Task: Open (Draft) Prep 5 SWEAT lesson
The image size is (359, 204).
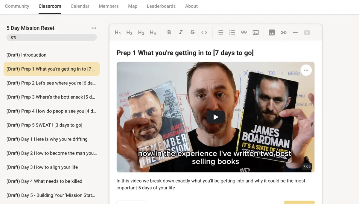Action: pyautogui.click(x=52, y=125)
